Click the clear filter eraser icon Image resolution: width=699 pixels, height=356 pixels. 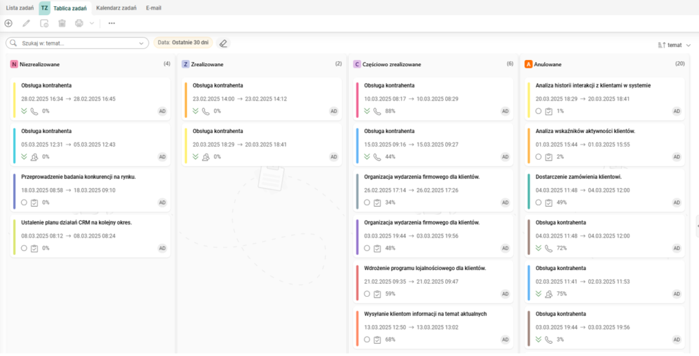pos(223,43)
